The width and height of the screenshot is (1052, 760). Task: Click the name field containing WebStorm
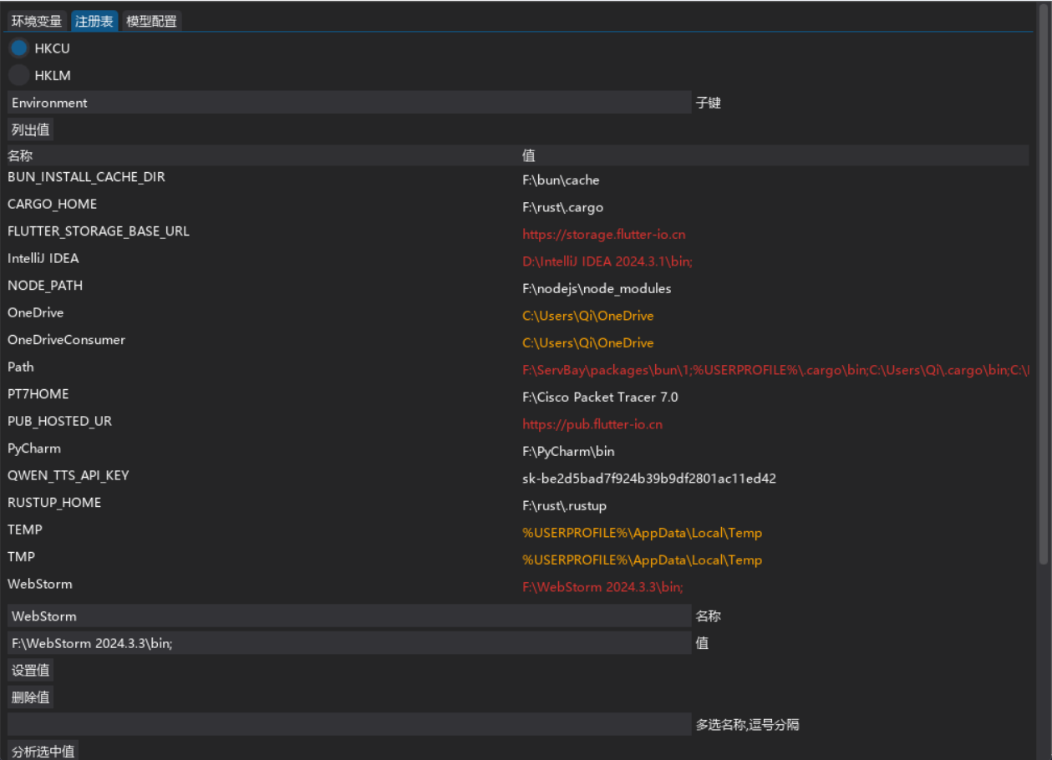pyautogui.click(x=349, y=616)
